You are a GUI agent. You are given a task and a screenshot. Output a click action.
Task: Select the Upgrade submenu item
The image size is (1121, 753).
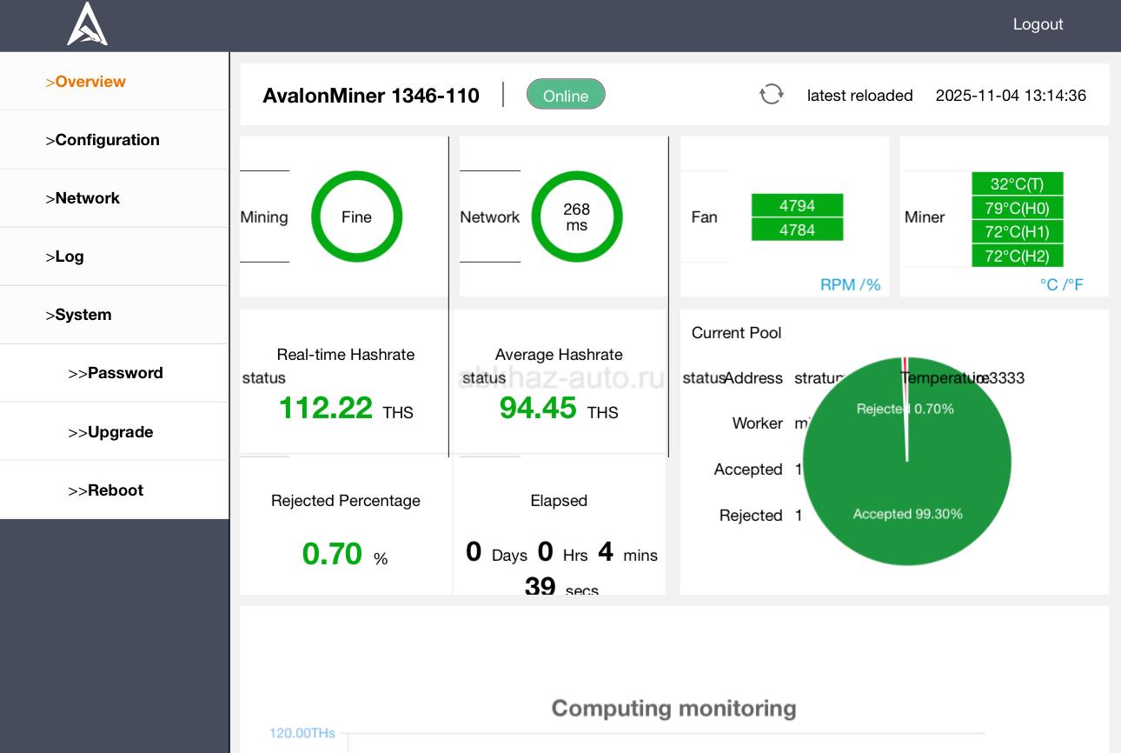[x=120, y=432]
